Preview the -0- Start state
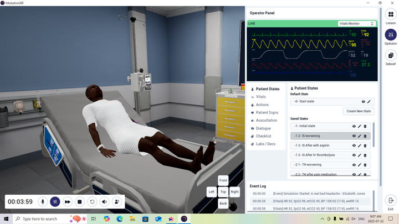399x224 pixels. pos(363,102)
